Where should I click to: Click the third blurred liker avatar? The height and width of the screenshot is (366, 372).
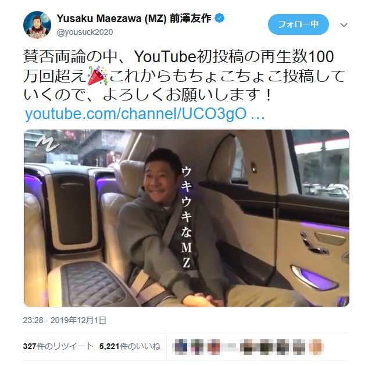click(x=213, y=347)
